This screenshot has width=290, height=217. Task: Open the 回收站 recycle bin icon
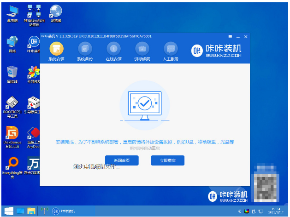(x=12, y=74)
